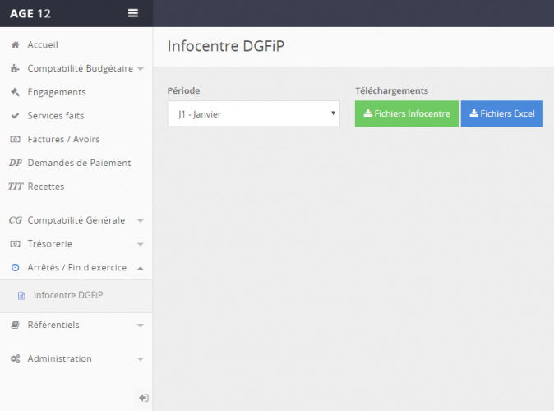Select Infocentre DGFiP submenu entry
This screenshot has width=554, height=411.
[x=68, y=295]
